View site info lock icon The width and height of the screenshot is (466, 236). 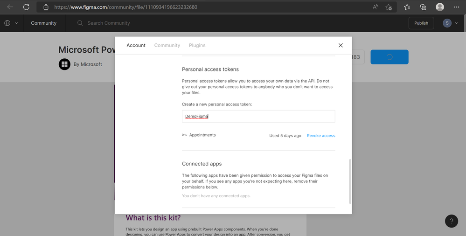click(46, 7)
